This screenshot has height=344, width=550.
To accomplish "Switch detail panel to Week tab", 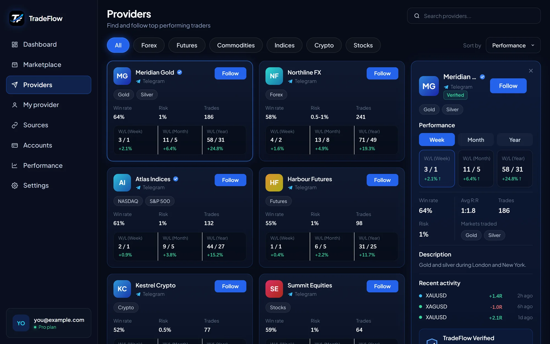I will pyautogui.click(x=437, y=140).
